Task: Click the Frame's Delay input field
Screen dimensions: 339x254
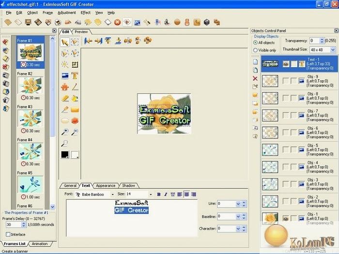Action: [14, 224]
